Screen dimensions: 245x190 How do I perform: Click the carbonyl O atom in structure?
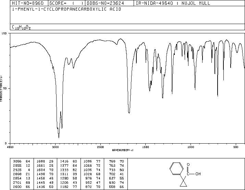tap(188, 165)
